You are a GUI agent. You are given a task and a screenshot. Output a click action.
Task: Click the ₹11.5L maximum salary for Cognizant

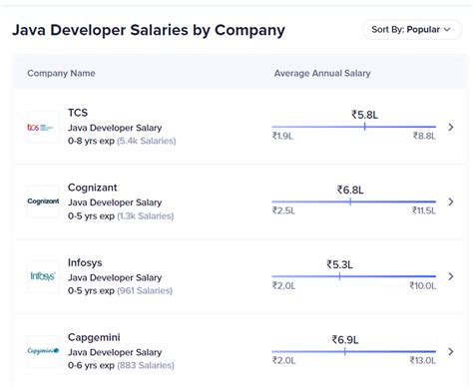point(424,210)
